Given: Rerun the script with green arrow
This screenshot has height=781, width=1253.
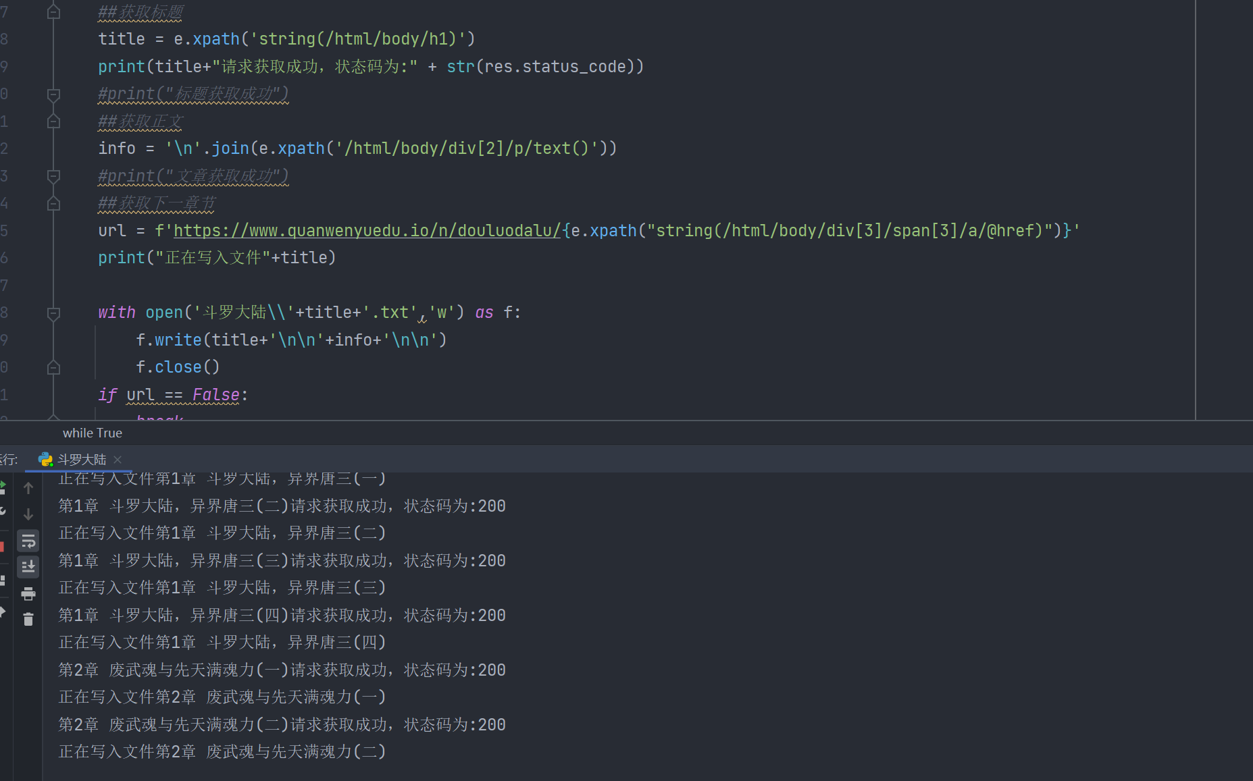Looking at the screenshot, I should [x=3, y=487].
